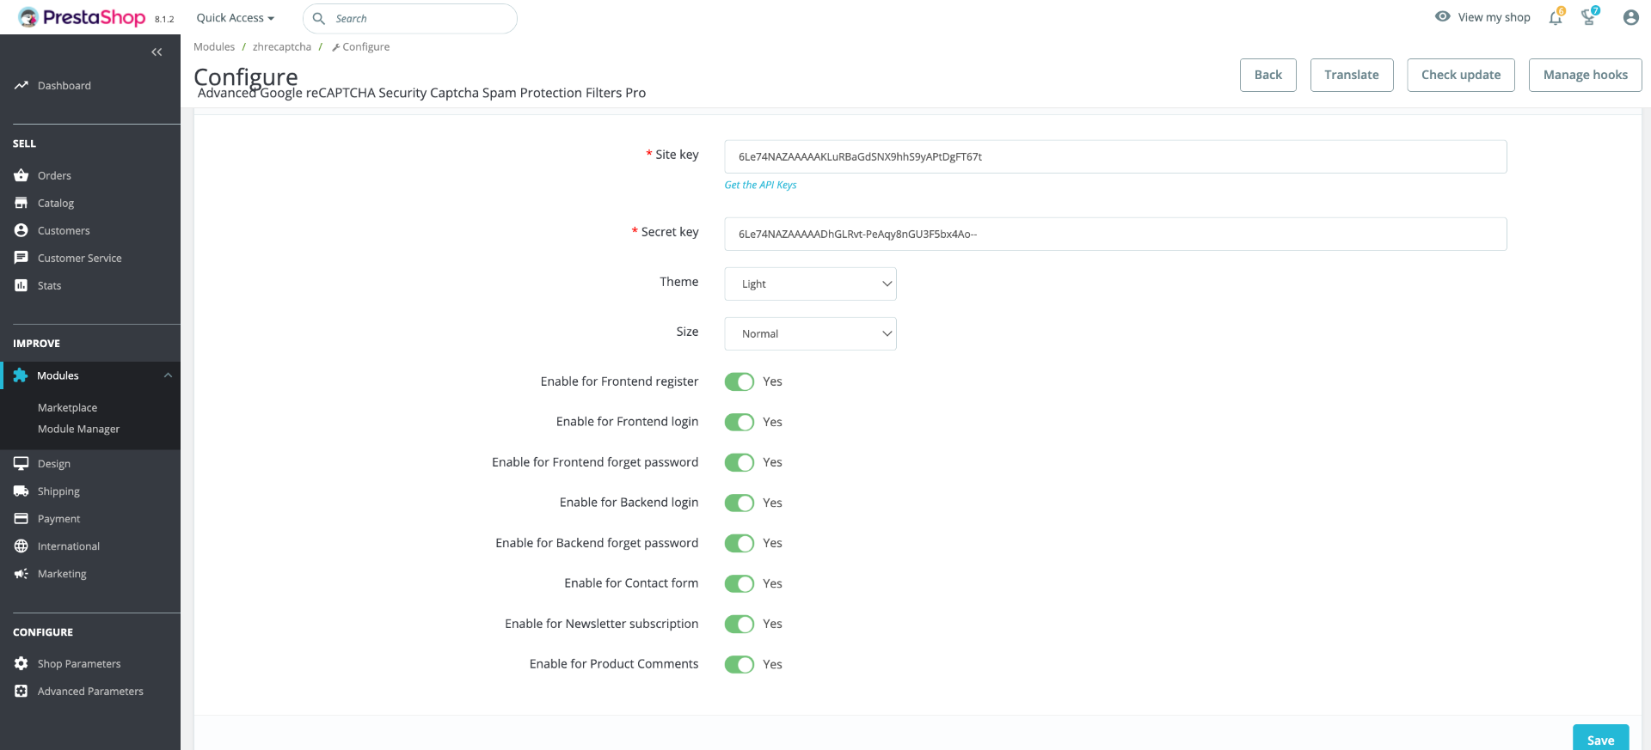Click the Manage hooks button
1651x750 pixels.
[x=1585, y=75]
